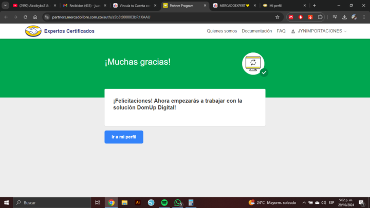
Task: Open the tab search dropdown arrow
Action: pyautogui.click(x=5, y=6)
